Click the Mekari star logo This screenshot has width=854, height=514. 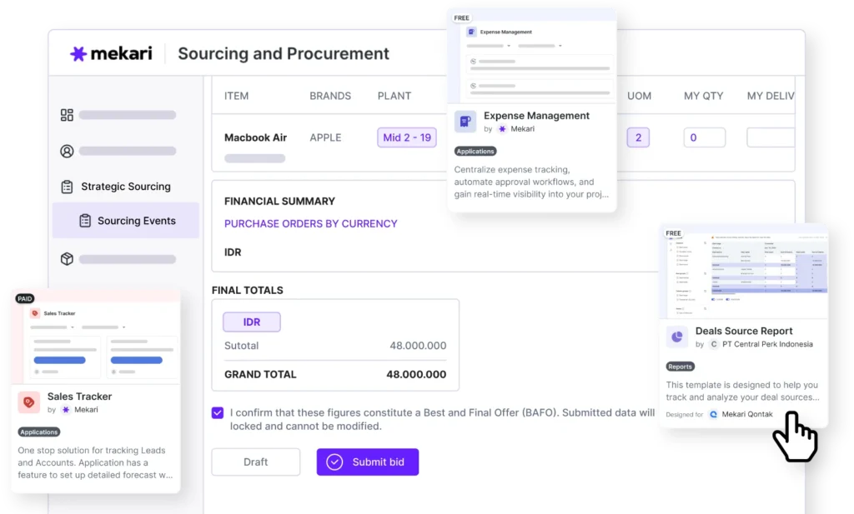[78, 53]
